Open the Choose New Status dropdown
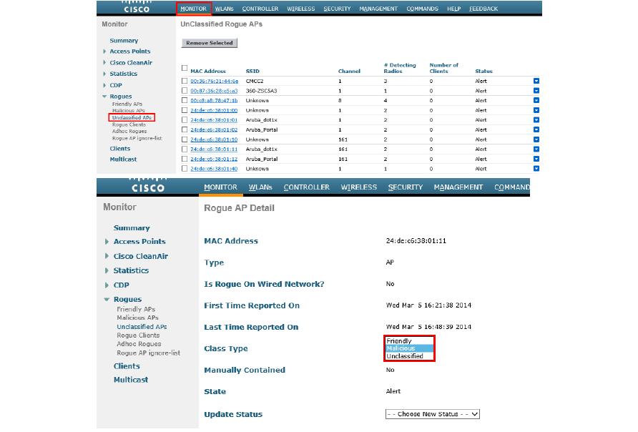Image resolution: width=638 pixels, height=432 pixels. pyautogui.click(x=432, y=414)
